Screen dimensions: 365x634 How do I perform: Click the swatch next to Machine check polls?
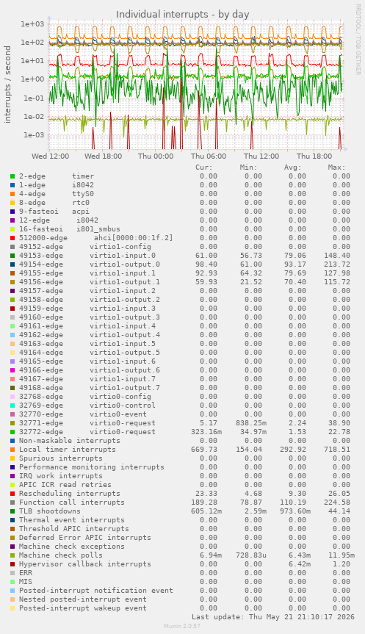pyautogui.click(x=12, y=555)
